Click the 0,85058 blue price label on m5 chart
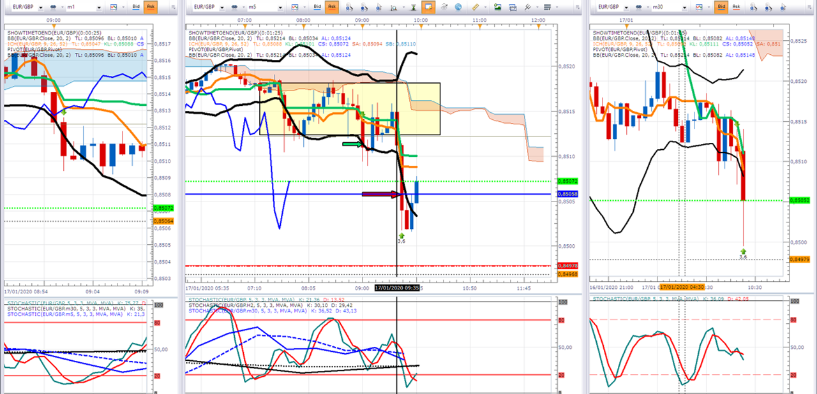Image resolution: width=817 pixels, height=394 pixels. [x=567, y=194]
